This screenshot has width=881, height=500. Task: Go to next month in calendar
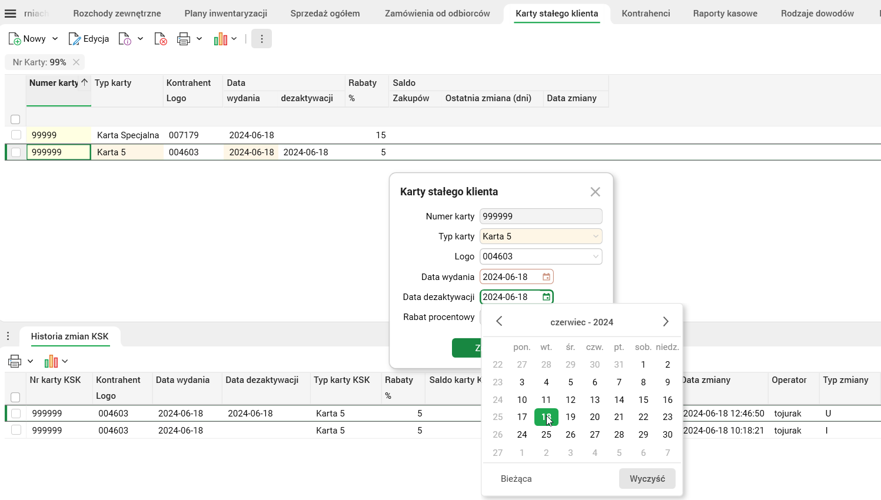(666, 322)
